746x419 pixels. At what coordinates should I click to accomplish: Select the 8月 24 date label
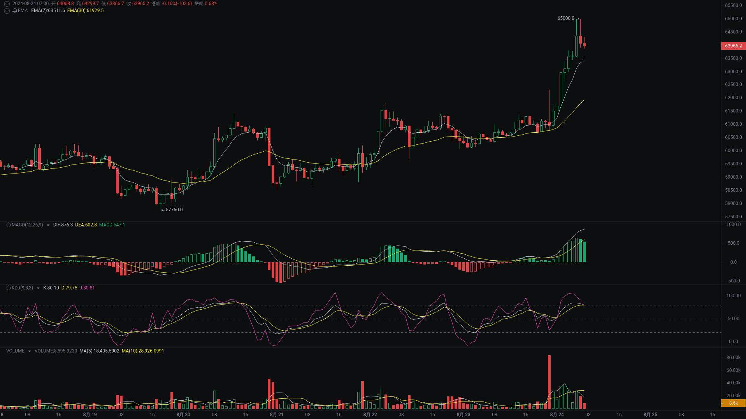pos(556,415)
